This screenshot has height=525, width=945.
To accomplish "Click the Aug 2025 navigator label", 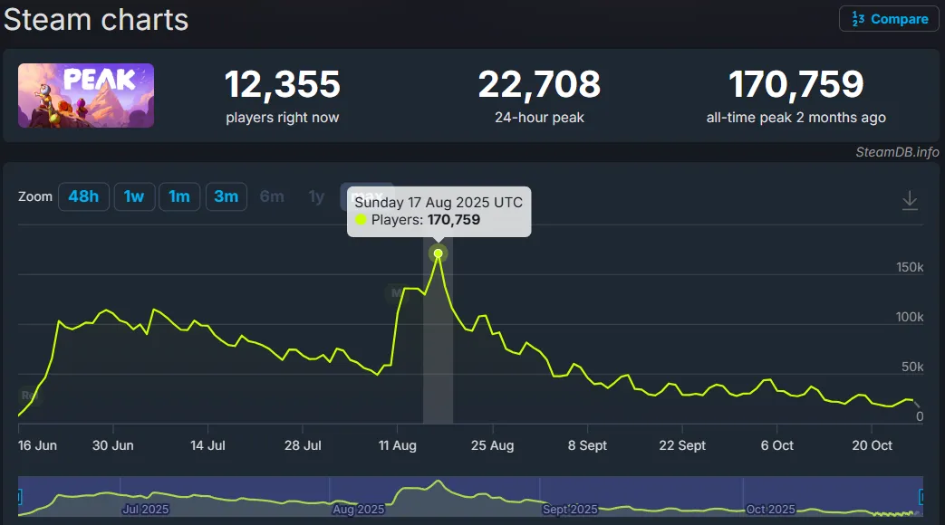I will pyautogui.click(x=358, y=510).
